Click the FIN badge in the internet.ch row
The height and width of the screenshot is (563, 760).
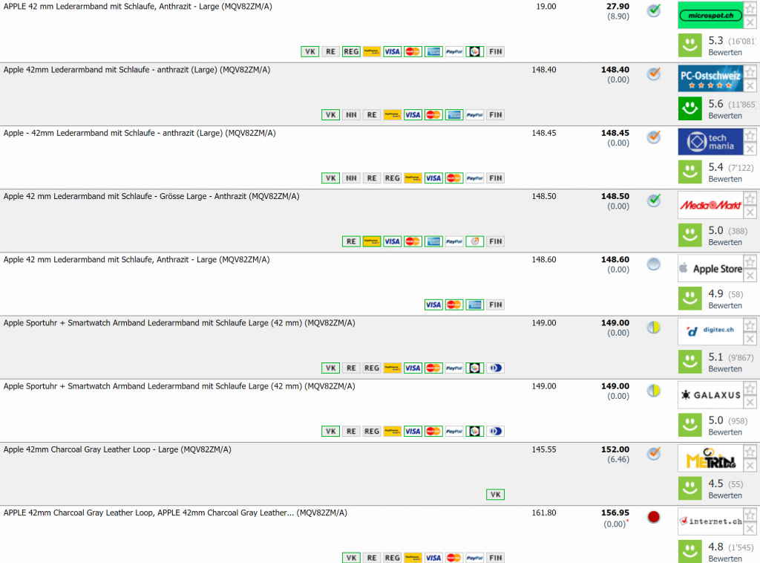(x=495, y=558)
